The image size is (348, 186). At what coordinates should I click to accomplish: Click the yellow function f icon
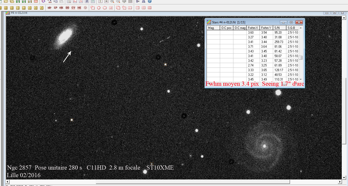click(x=42, y=8)
